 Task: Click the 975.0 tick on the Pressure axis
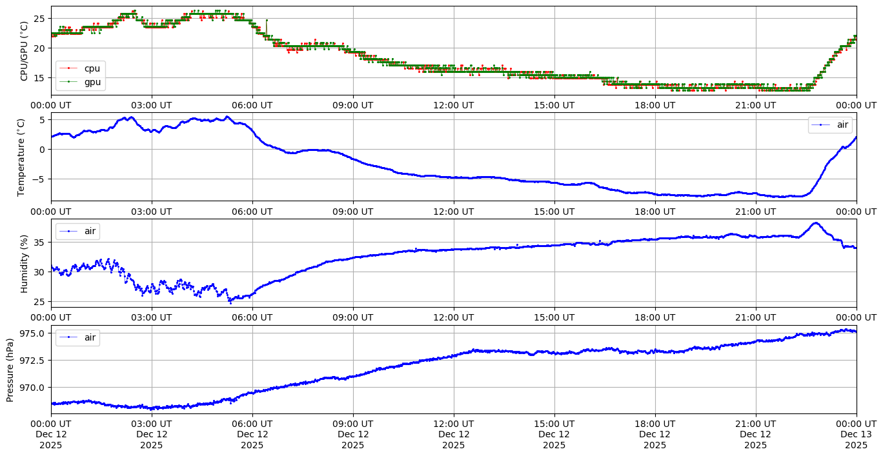point(32,333)
